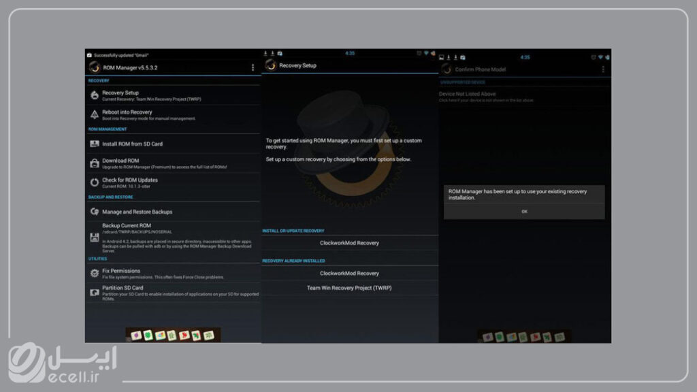Choose ClockworkMod Recovery under Recovery Already Installed

click(x=349, y=273)
